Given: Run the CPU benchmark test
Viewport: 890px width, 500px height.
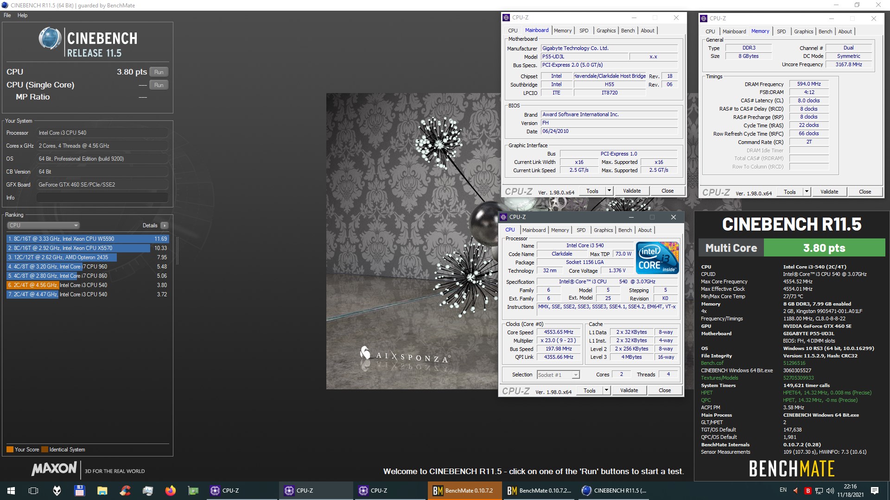Looking at the screenshot, I should tap(159, 72).
